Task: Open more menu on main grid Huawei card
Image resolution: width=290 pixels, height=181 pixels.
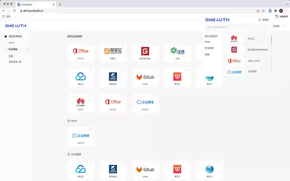Action: tap(91, 95)
